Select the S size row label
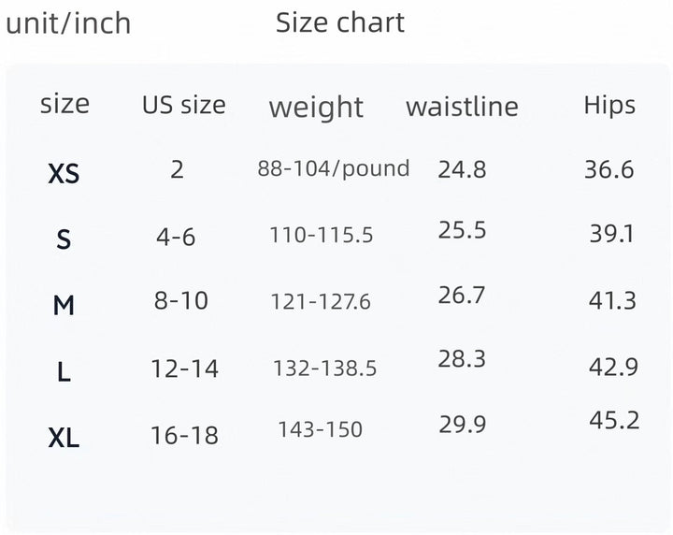 point(64,240)
